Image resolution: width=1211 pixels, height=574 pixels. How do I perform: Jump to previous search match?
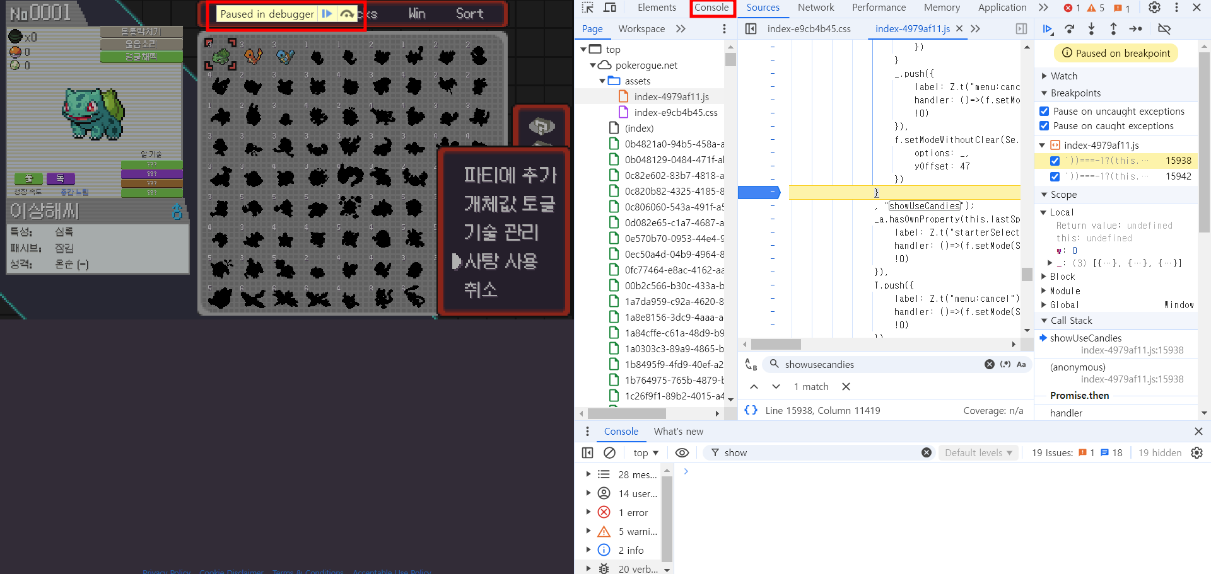[x=754, y=387]
